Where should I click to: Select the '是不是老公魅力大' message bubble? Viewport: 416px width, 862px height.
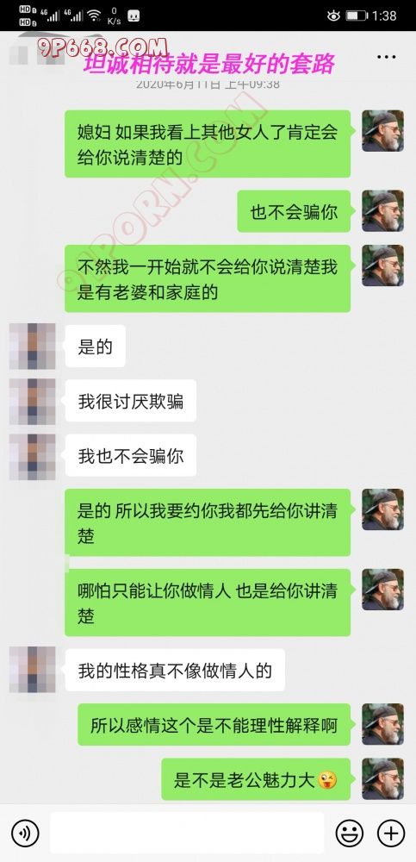click(x=256, y=779)
